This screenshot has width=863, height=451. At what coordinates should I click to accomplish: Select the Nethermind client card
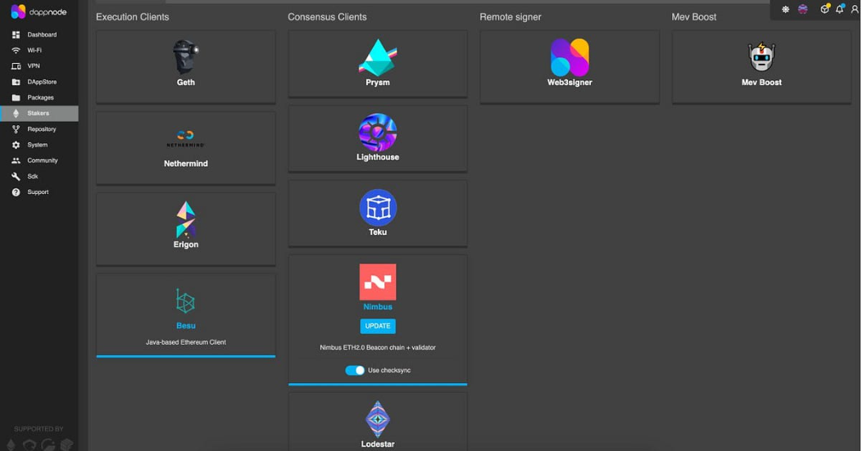(x=185, y=148)
